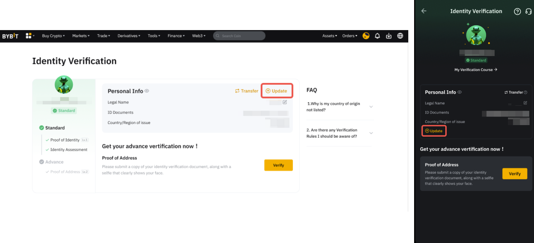The width and height of the screenshot is (534, 243).
Task: Hide Personal Info using the eye icon
Action: [x=147, y=91]
